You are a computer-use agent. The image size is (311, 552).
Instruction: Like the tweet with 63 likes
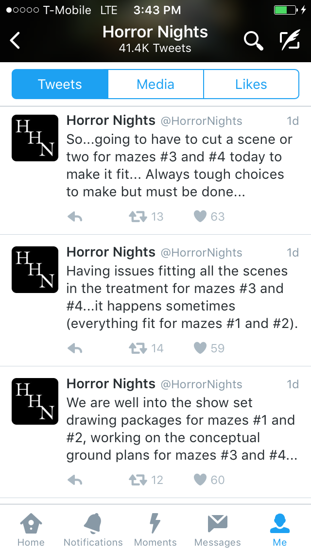pos(200,217)
